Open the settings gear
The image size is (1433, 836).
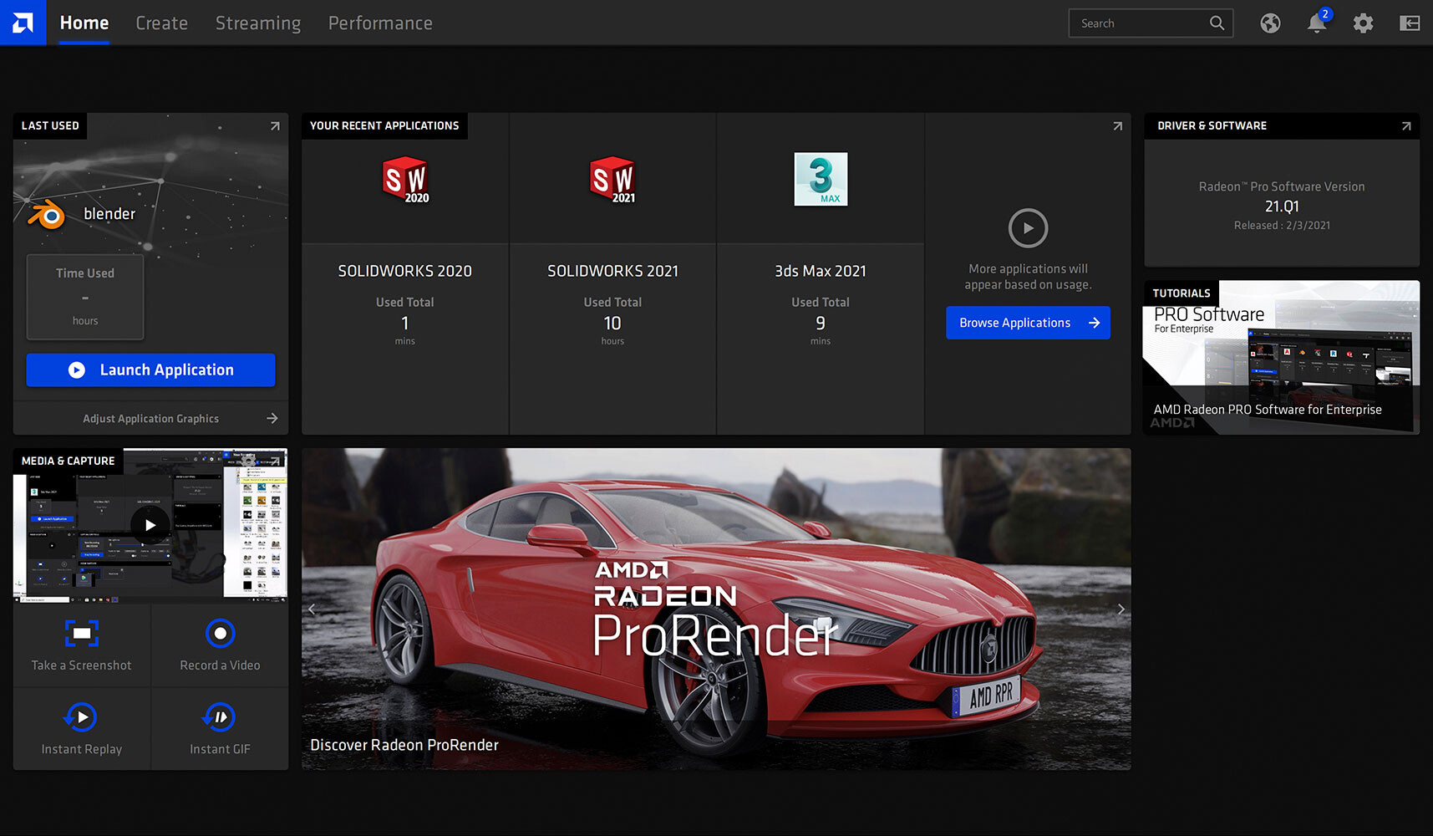pyautogui.click(x=1363, y=23)
